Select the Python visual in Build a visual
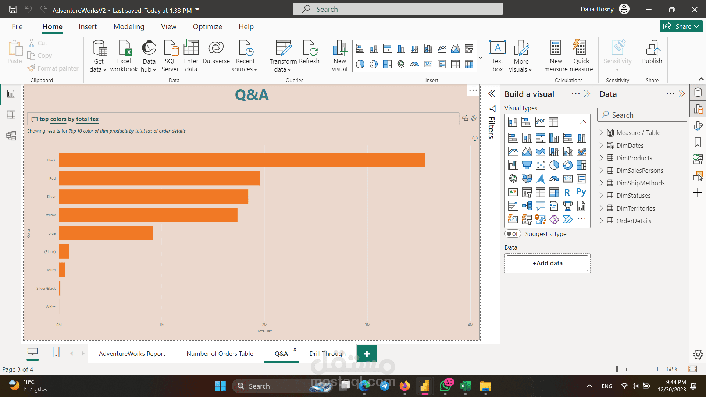Image resolution: width=706 pixels, height=397 pixels. point(581,192)
